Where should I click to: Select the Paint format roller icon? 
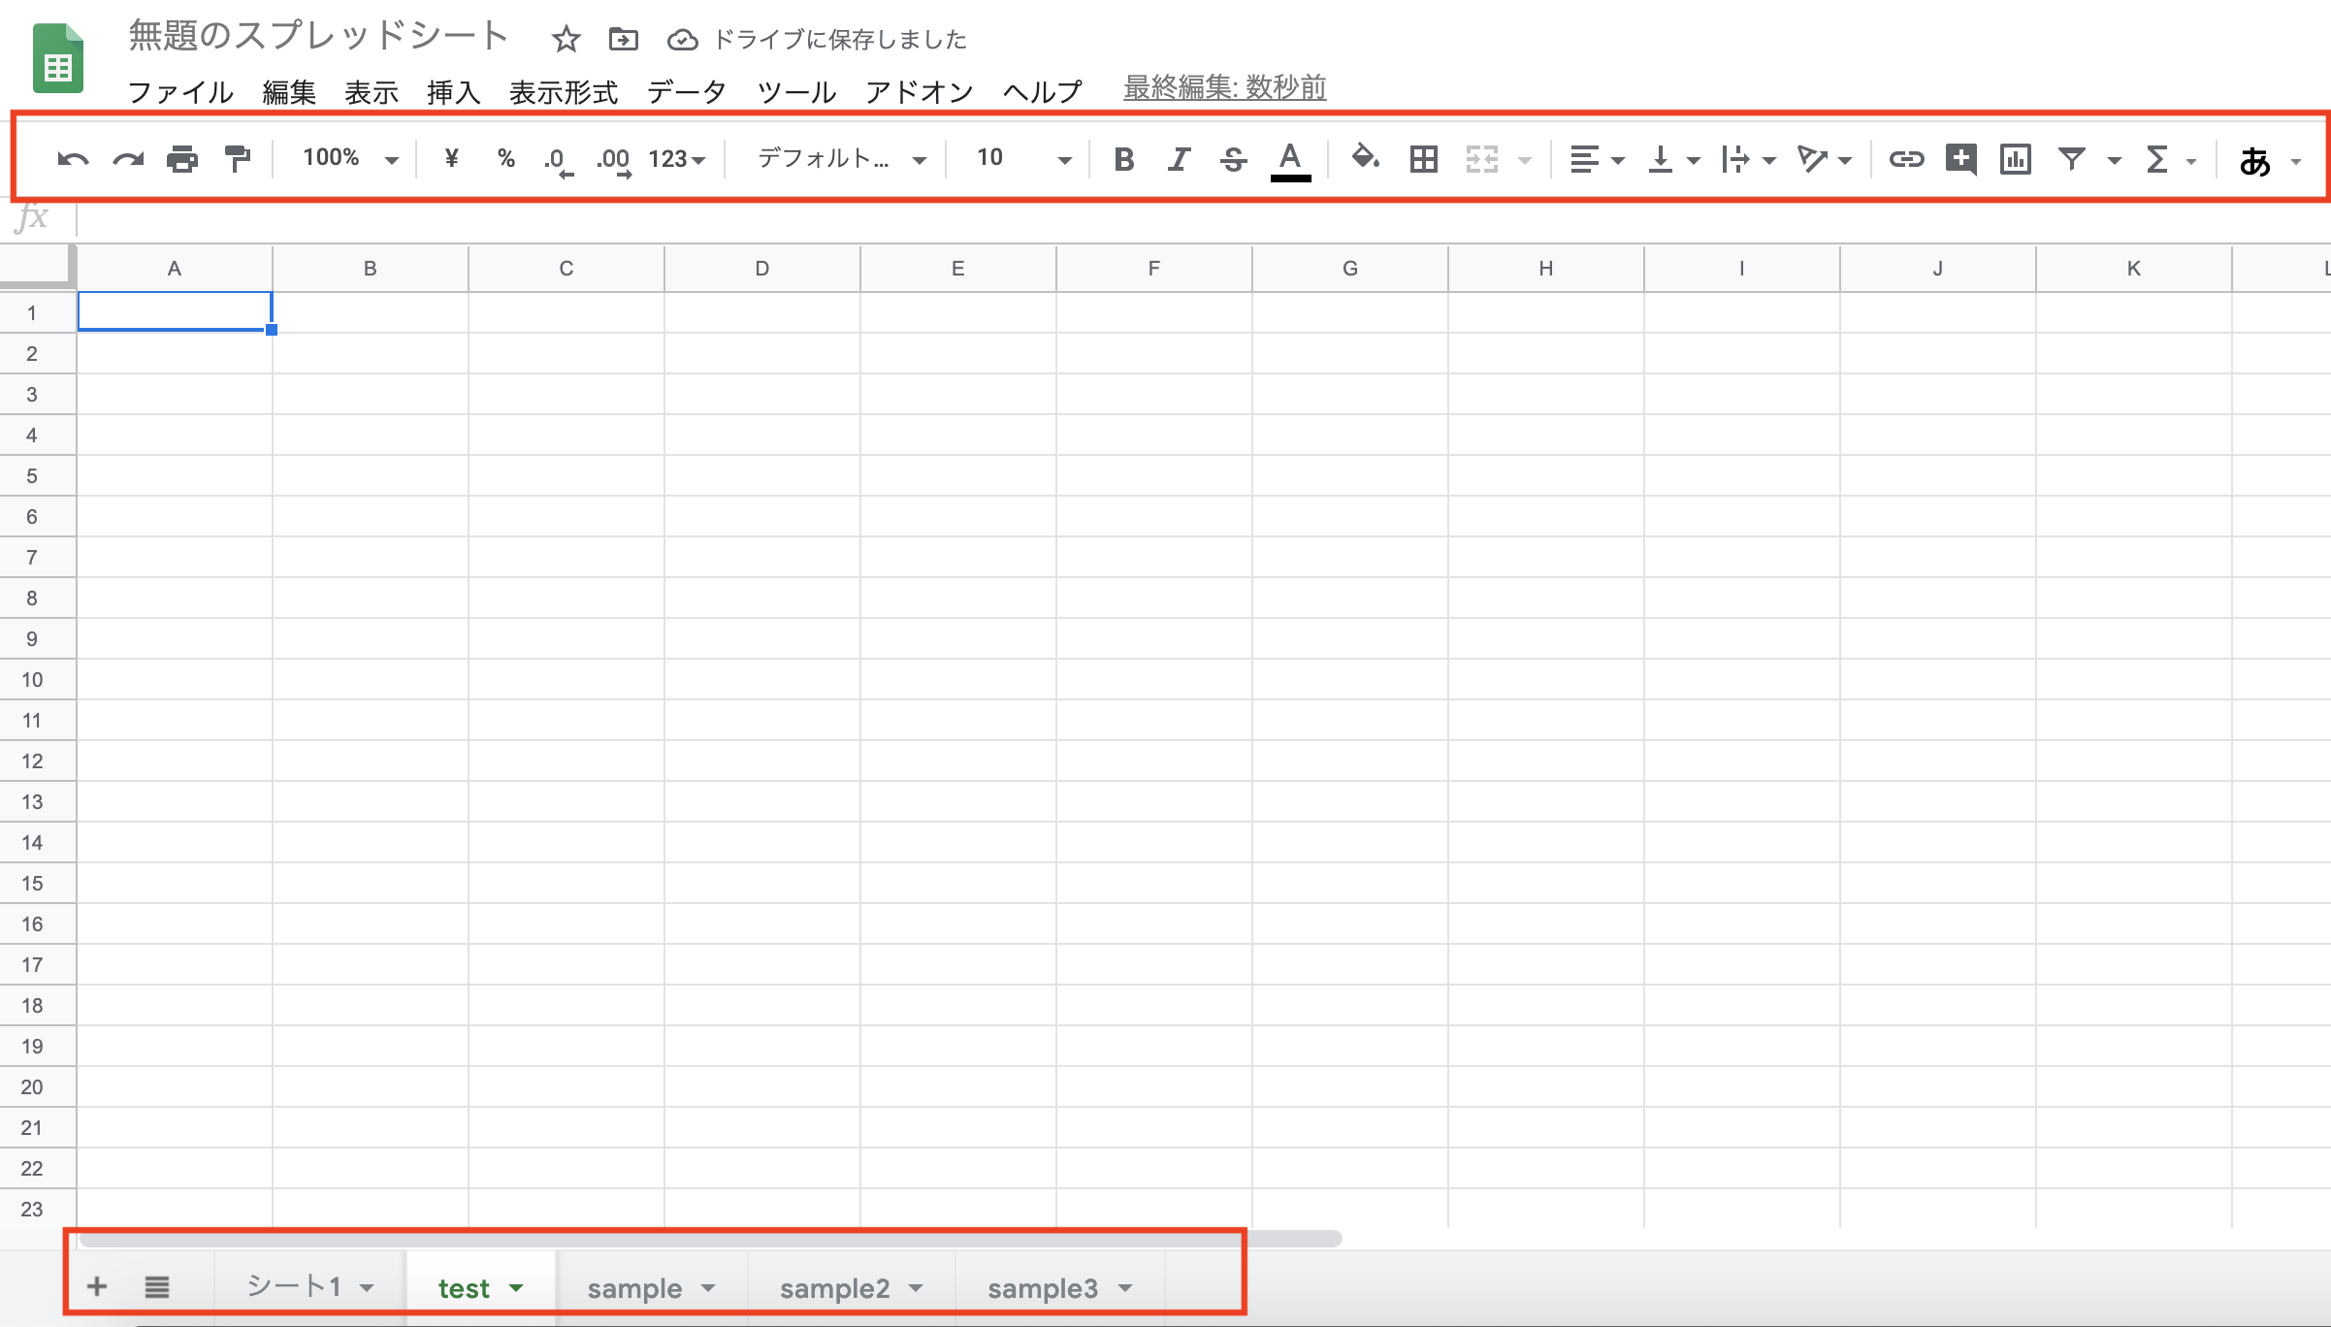tap(237, 158)
